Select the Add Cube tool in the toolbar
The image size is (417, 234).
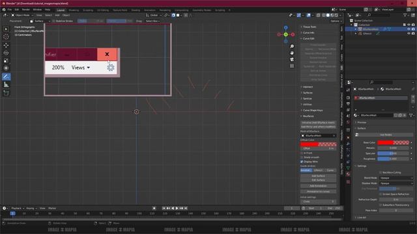click(6, 93)
